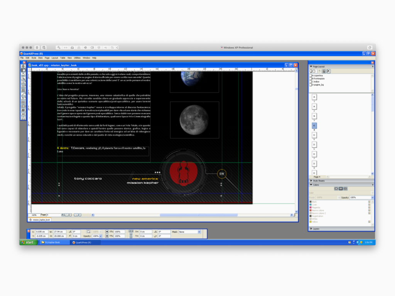This screenshot has height=296, width=395.
Task: Open the Style menu
Action: pos(34,58)
